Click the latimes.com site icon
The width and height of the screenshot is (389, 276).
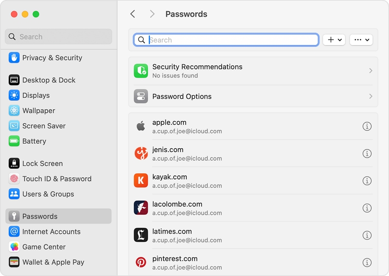point(141,235)
